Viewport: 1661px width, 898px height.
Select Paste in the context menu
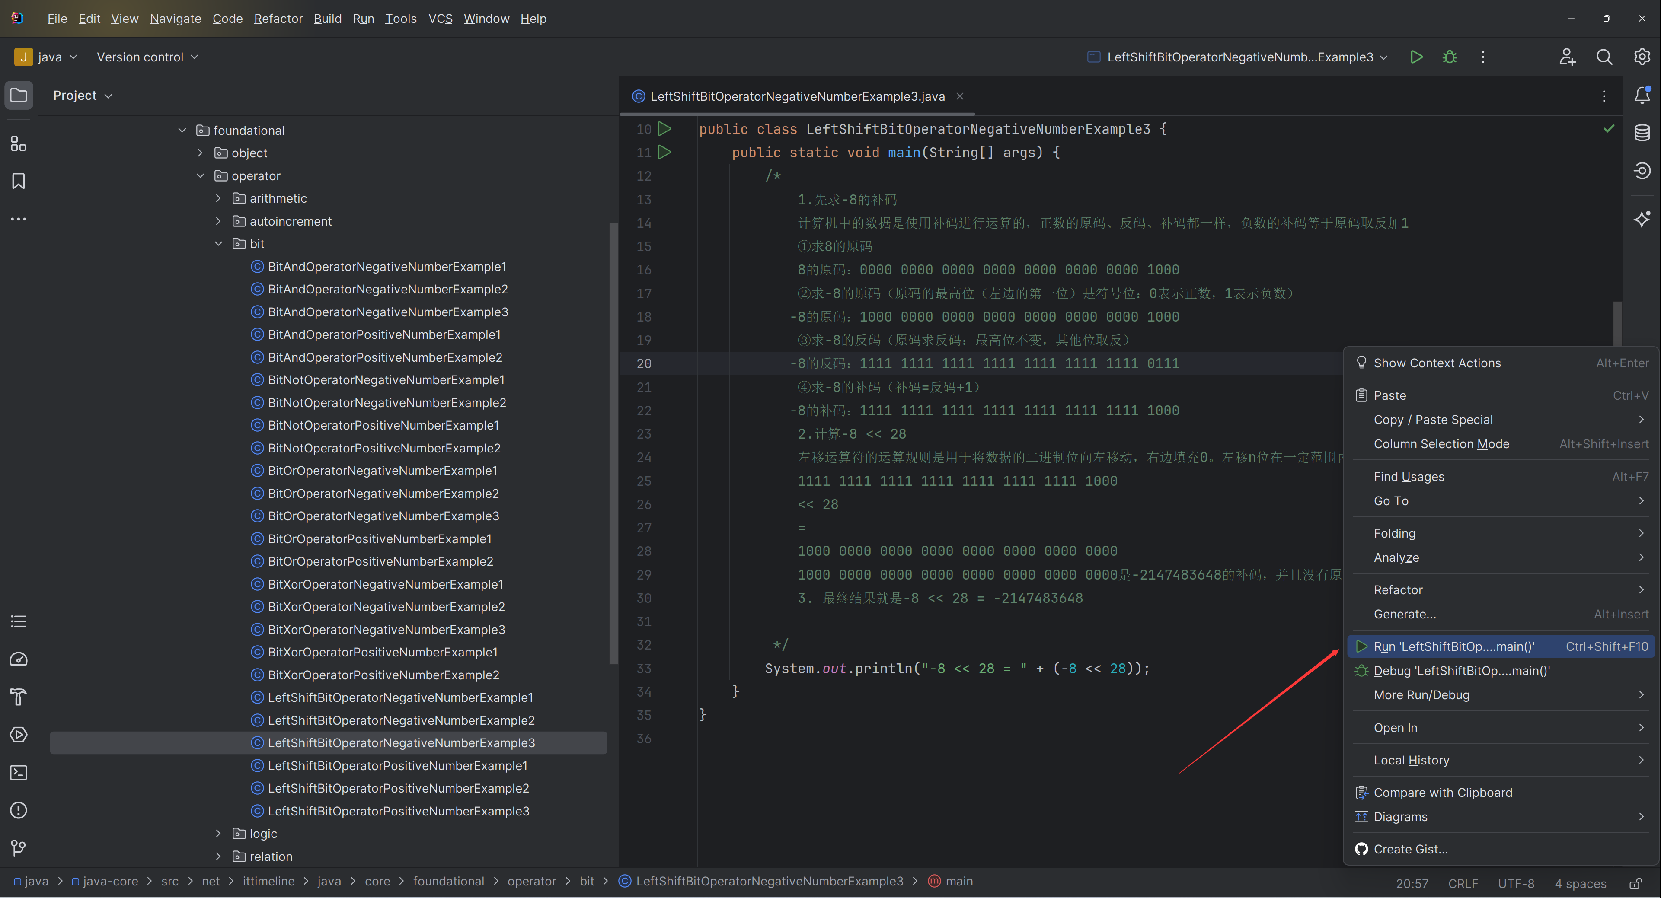(x=1501, y=395)
